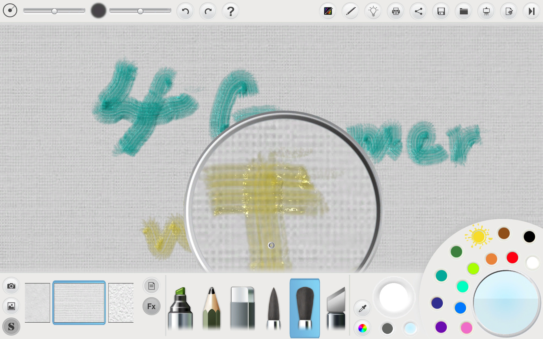Open the rainbow color wheel picker
Image resolution: width=543 pixels, height=339 pixels.
tap(362, 328)
